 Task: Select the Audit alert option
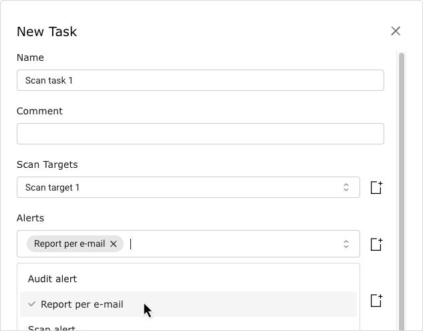[x=52, y=279]
